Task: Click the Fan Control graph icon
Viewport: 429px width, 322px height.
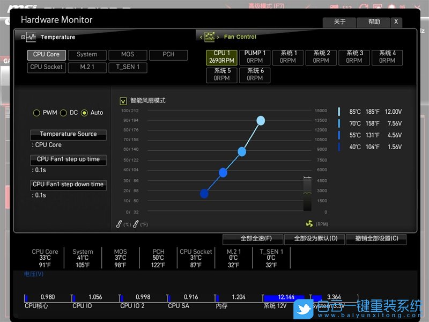Action: click(210, 36)
